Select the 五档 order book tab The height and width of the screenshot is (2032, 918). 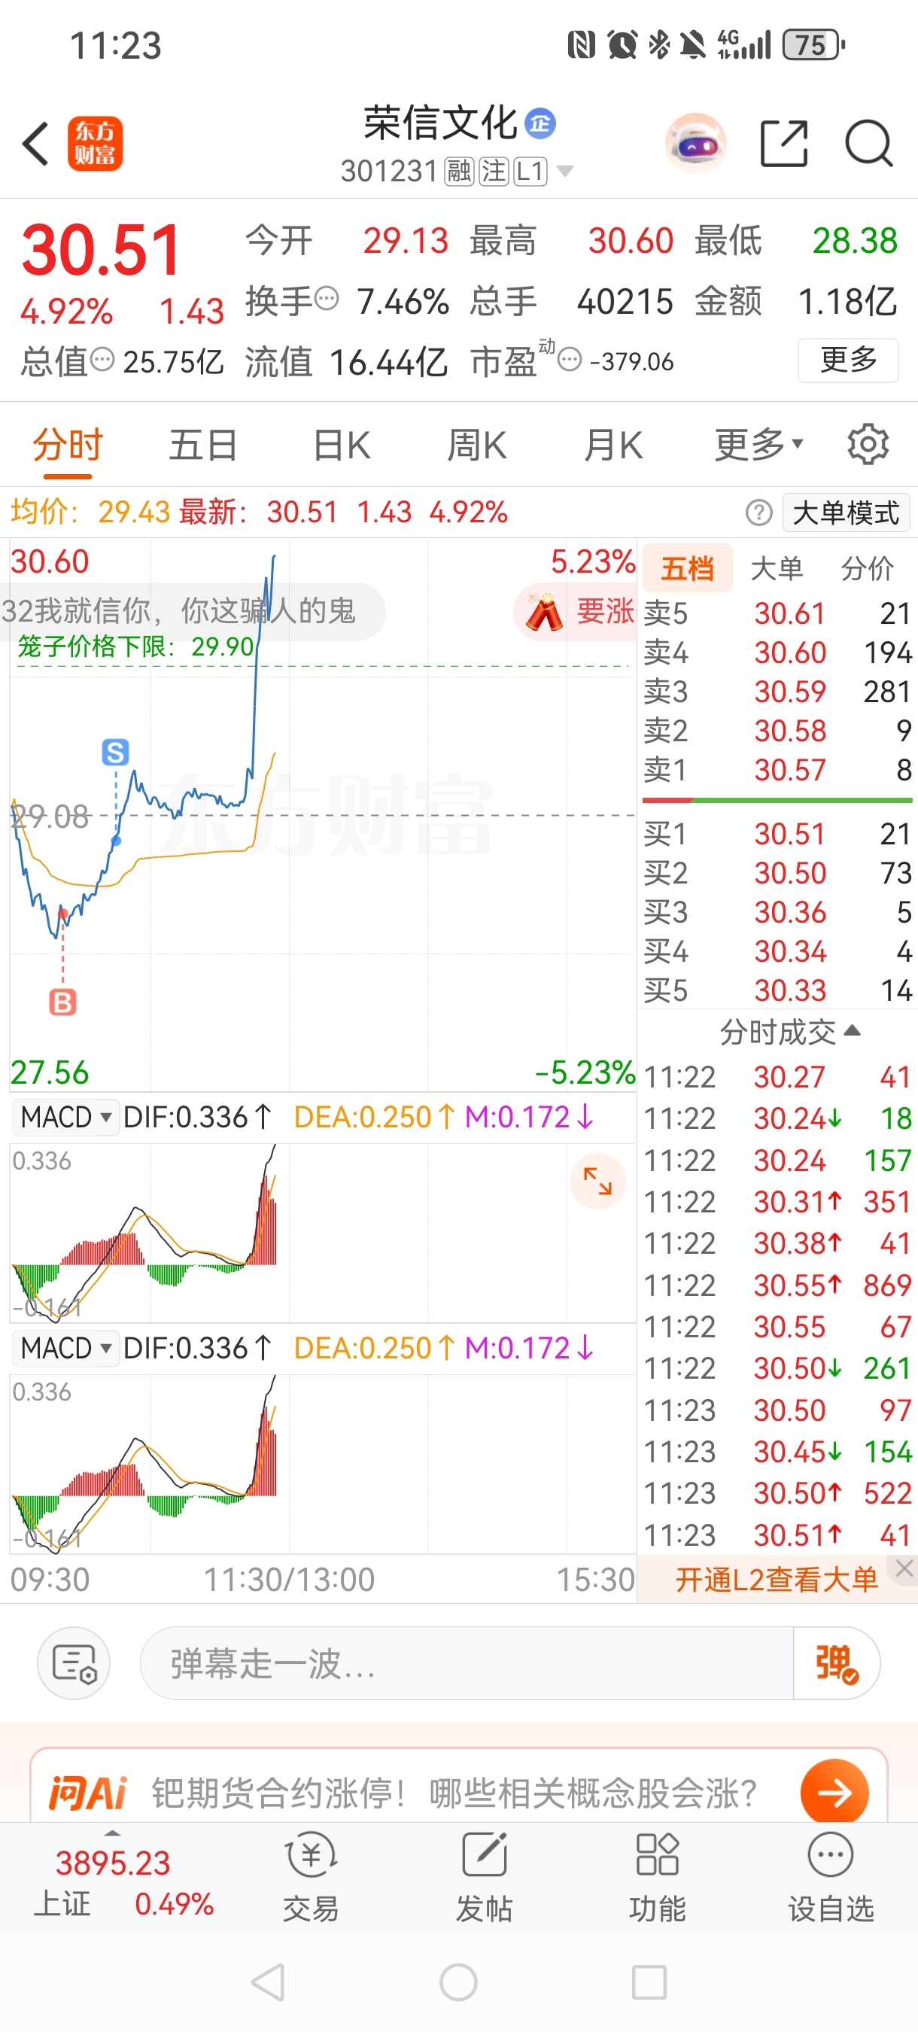click(688, 568)
